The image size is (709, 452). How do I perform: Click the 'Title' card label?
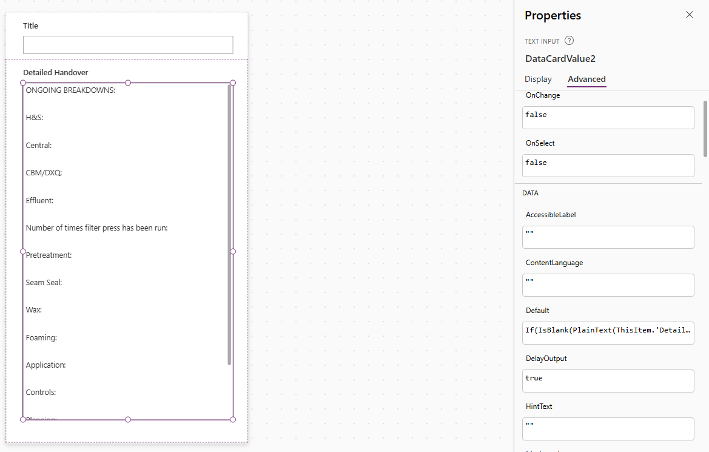point(31,26)
